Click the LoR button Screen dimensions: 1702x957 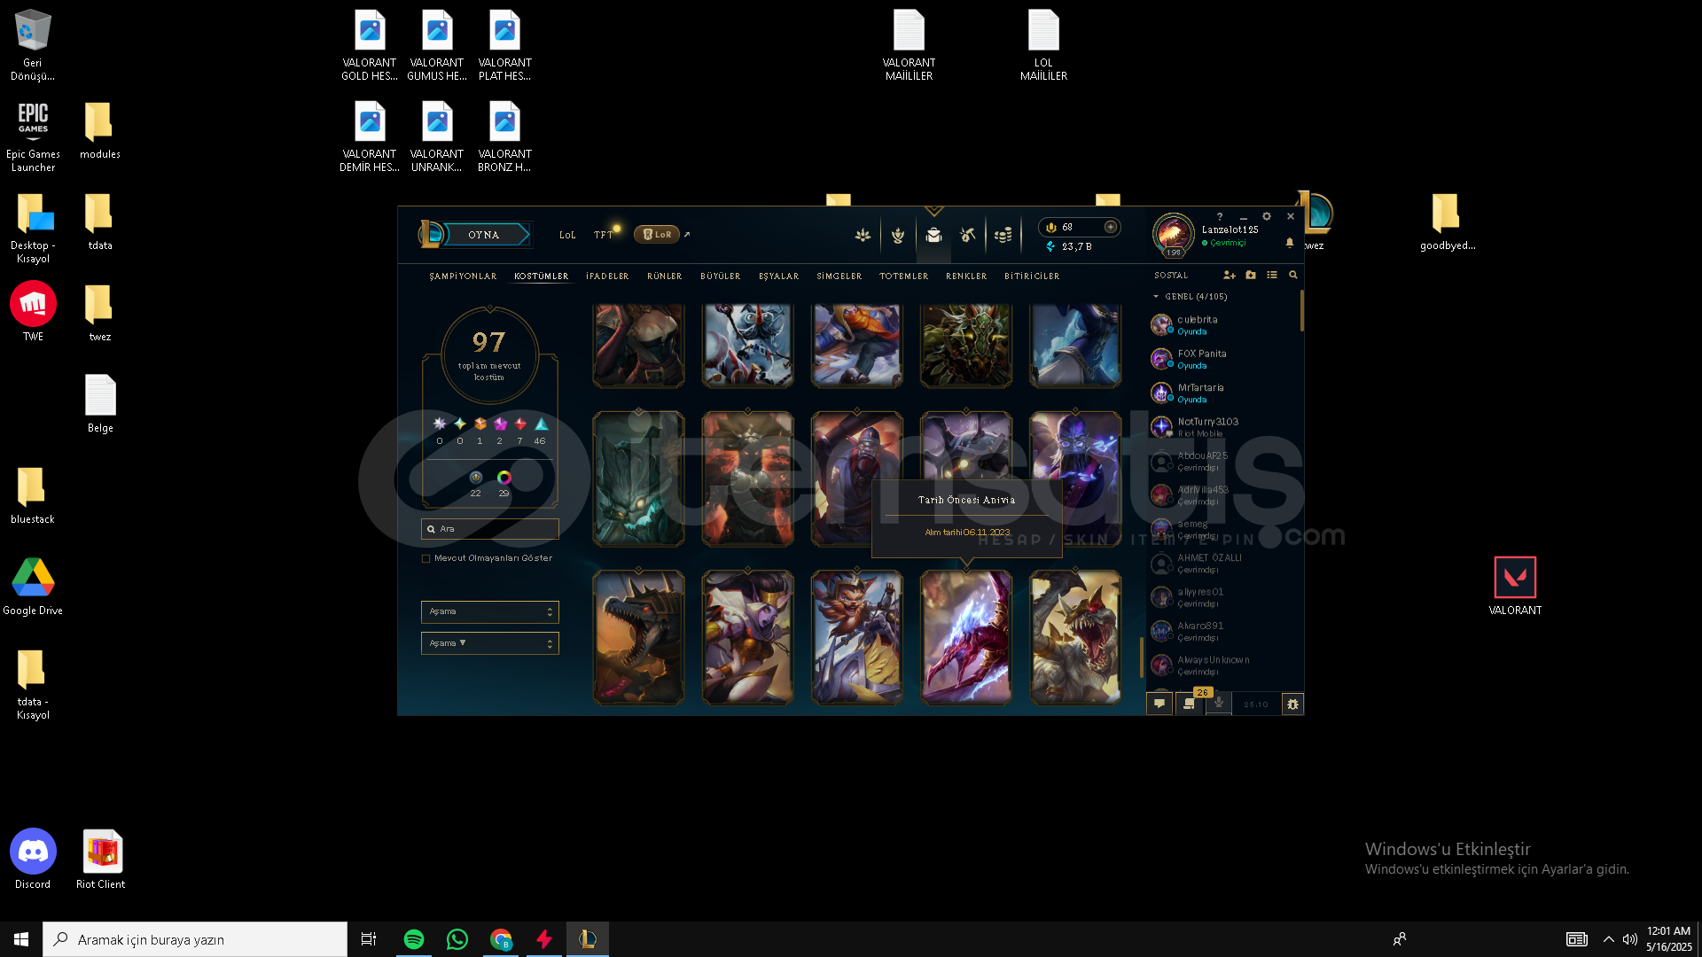tap(657, 235)
